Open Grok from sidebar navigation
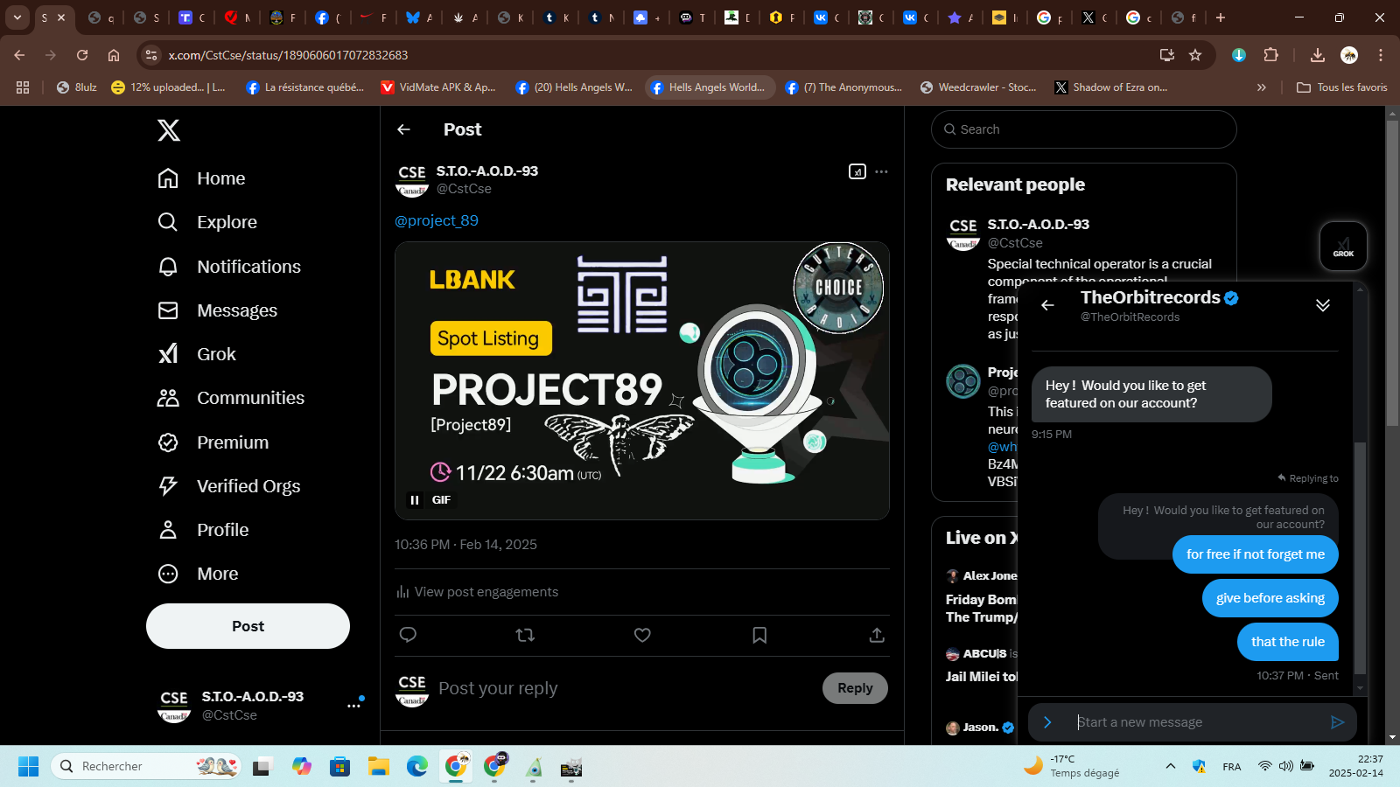Screen dimensions: 1400x787 point(197,354)
